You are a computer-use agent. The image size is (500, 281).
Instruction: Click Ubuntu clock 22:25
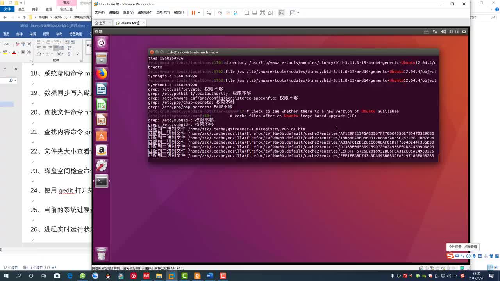(454, 32)
